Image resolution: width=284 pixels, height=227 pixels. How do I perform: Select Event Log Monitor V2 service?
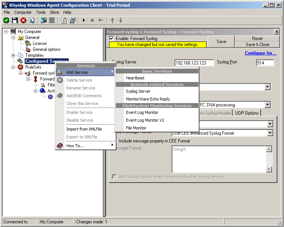(x=157, y=120)
